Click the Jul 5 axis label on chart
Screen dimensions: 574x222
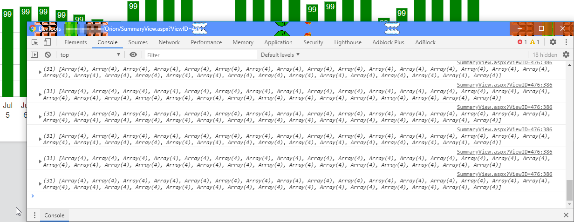pos(7,110)
